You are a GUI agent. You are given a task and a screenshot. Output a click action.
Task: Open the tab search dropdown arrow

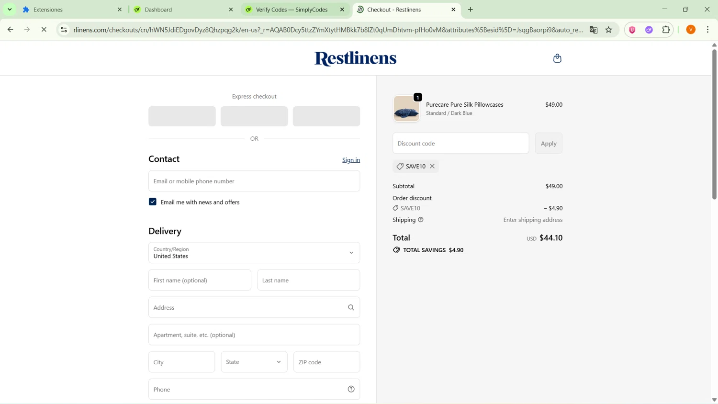[10, 10]
